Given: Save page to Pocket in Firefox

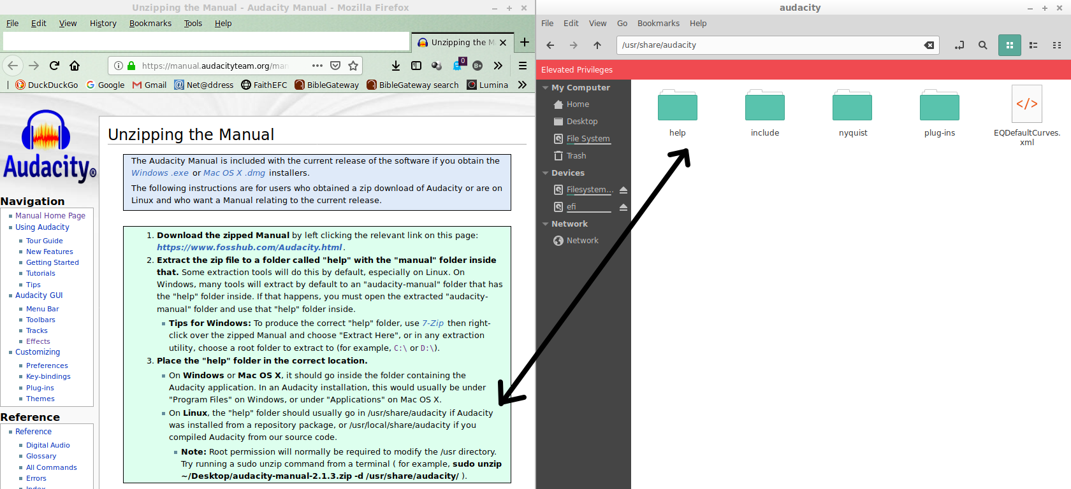Looking at the screenshot, I should [335, 66].
